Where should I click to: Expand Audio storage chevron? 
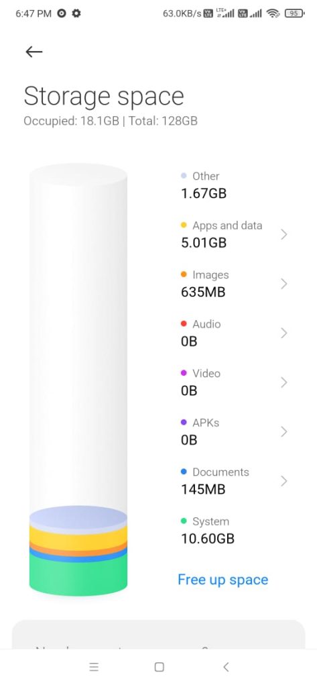[283, 333]
